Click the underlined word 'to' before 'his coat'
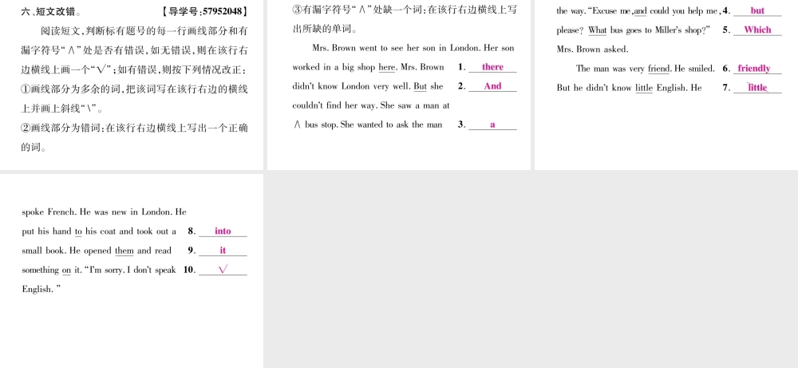Screen dimensions: 798x368 pyautogui.click(x=78, y=231)
